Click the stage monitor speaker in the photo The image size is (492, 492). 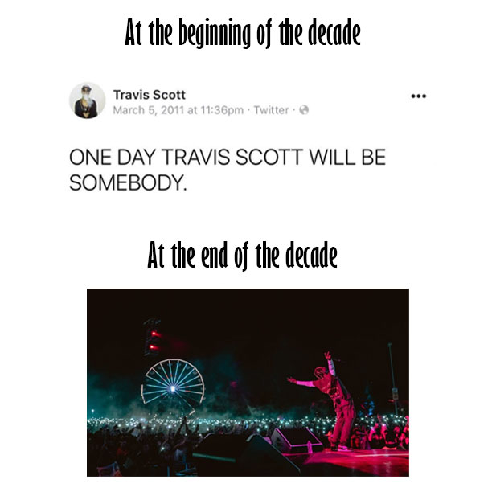pos(296,439)
